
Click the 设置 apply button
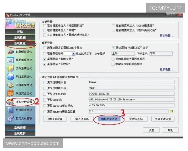point(151,130)
